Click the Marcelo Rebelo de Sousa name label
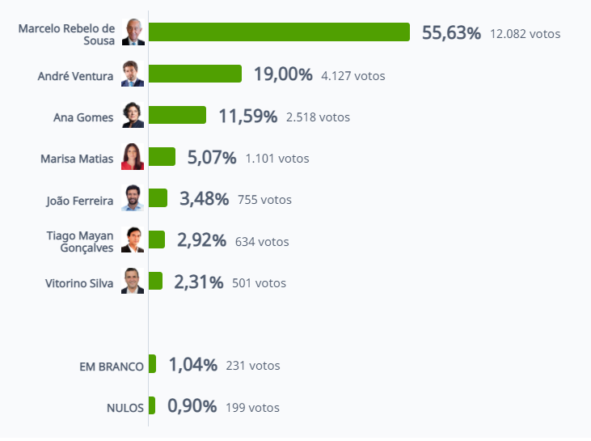Viewport: 591px width, 441px height. coord(67,34)
